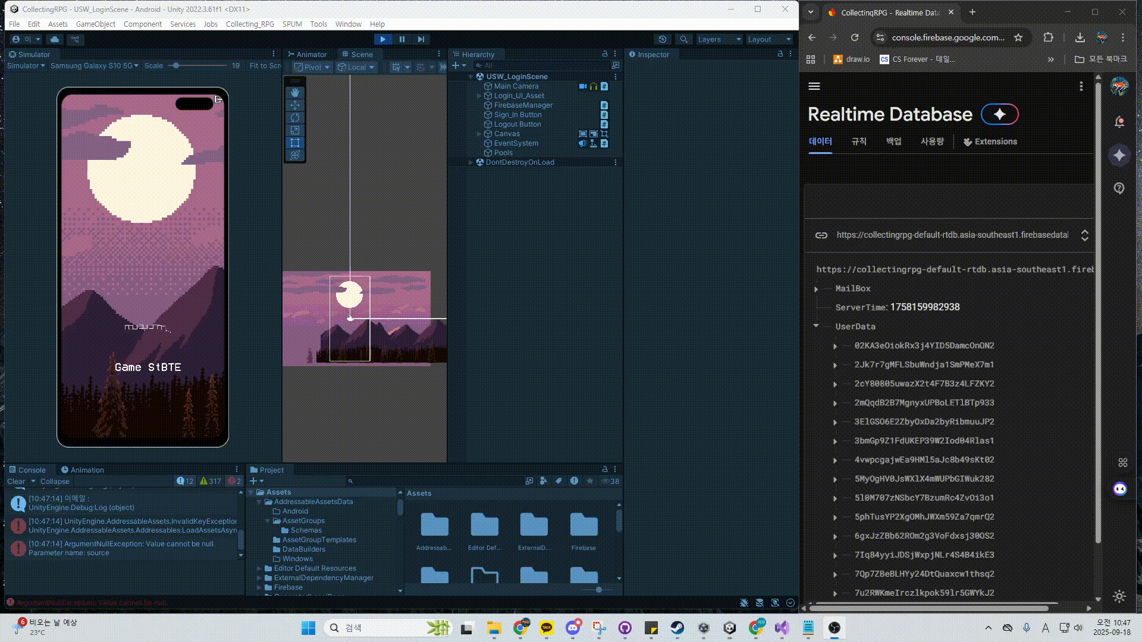This screenshot has width=1142, height=642.
Task: Open the Pivot mode dropdown
Action: (x=312, y=67)
